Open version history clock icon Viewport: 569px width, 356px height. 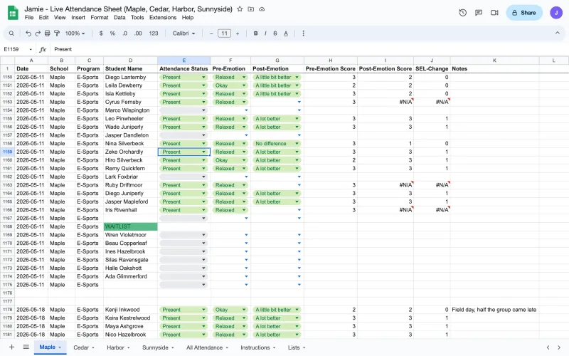point(463,13)
